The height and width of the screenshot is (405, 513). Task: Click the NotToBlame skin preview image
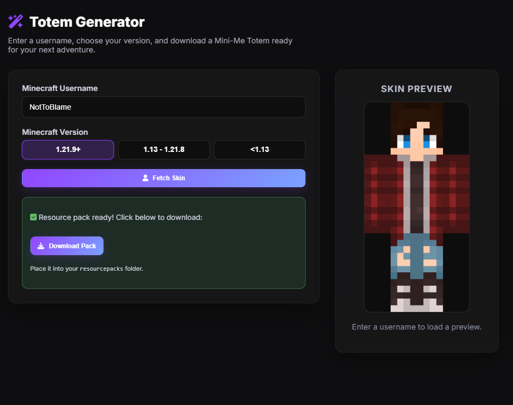click(x=416, y=207)
